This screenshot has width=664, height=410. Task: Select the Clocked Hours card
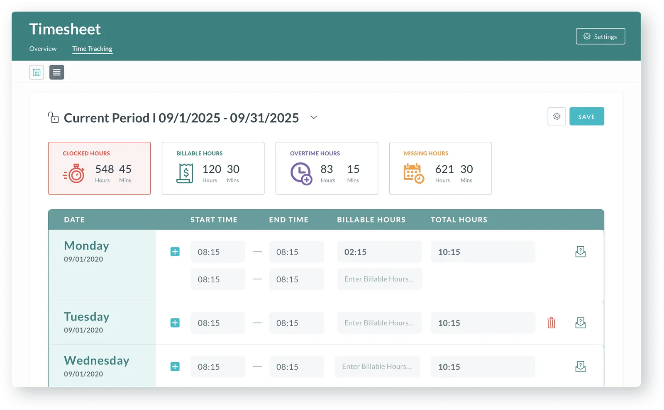coord(99,168)
